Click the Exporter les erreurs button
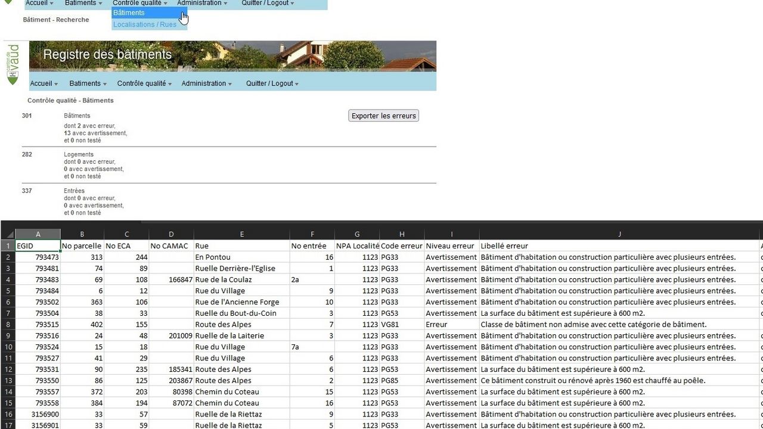The height and width of the screenshot is (429, 763). tap(383, 116)
